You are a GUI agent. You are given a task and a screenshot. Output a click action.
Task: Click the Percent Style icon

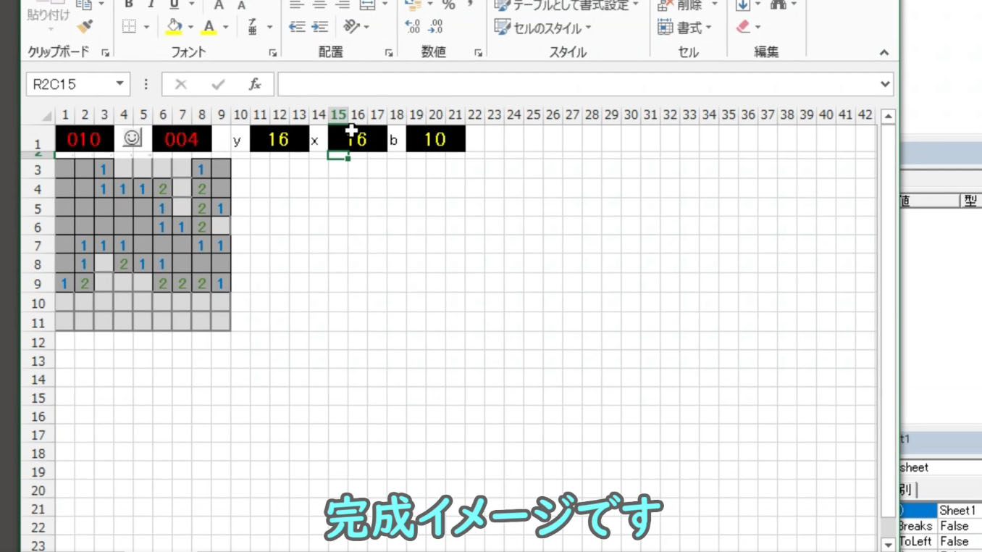(448, 4)
